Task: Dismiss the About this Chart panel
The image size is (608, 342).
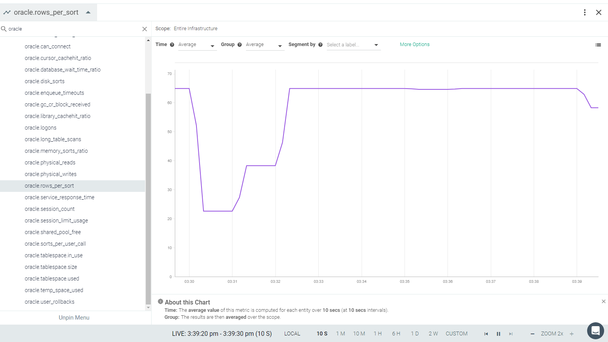Action: (603, 301)
